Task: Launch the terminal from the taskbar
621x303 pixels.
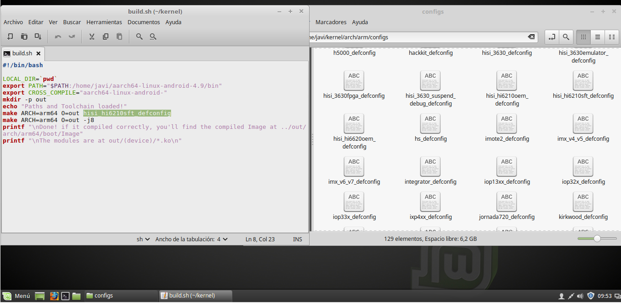Action: [x=65, y=296]
